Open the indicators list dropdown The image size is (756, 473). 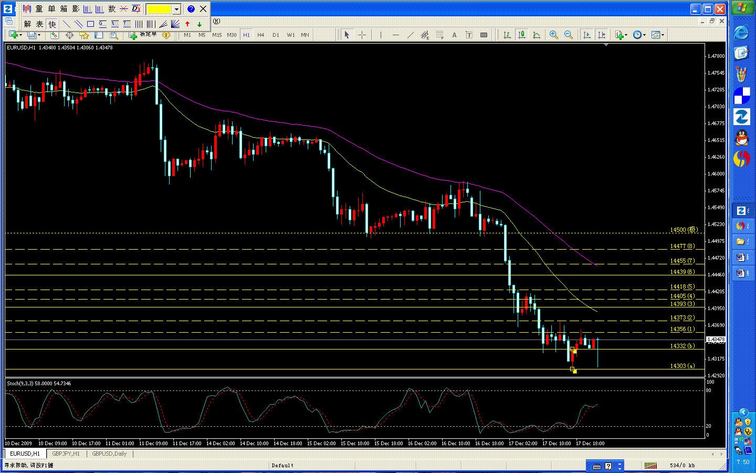click(621, 35)
